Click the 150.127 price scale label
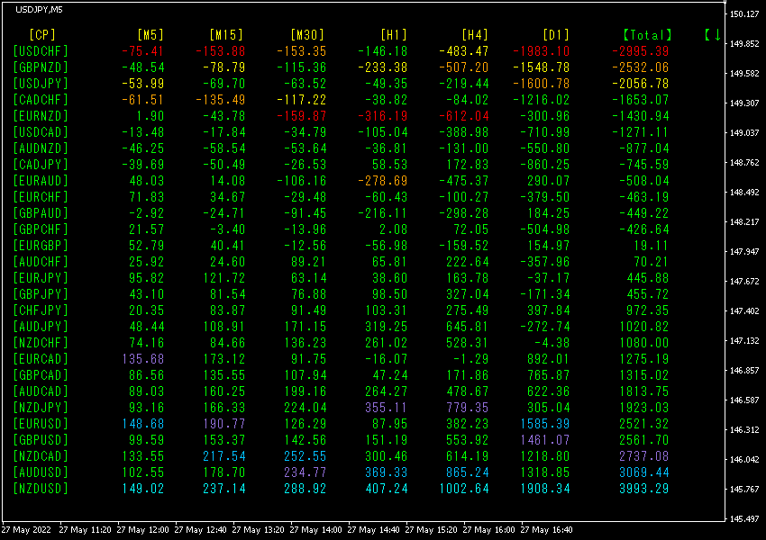 point(744,14)
